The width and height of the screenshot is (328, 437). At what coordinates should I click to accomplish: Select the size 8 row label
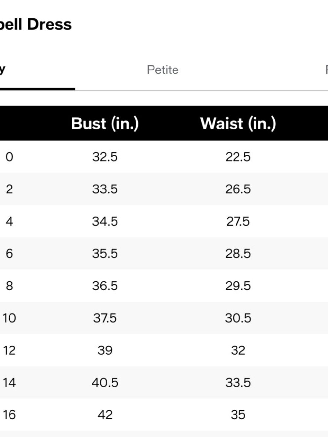10,286
